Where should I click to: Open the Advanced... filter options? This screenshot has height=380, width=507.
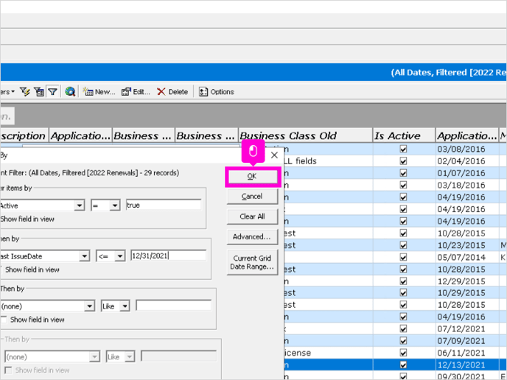252,237
